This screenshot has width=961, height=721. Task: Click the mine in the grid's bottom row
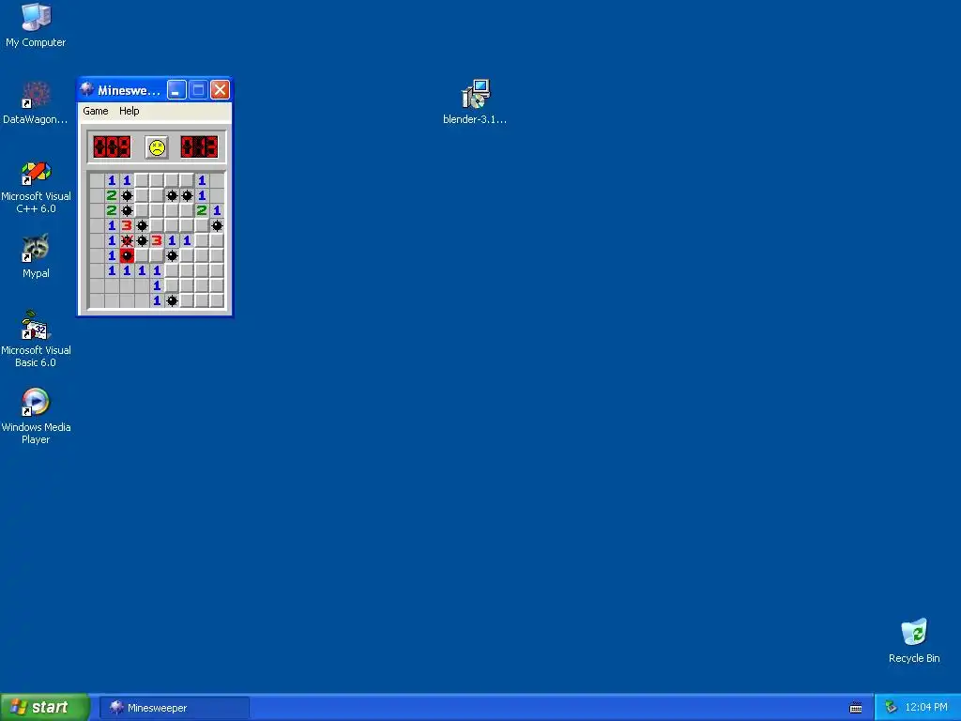pos(173,300)
